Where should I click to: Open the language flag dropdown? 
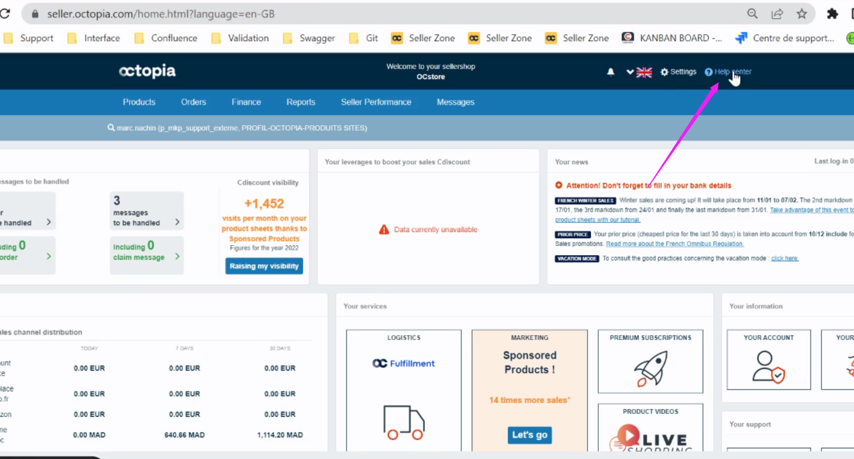pyautogui.click(x=639, y=72)
